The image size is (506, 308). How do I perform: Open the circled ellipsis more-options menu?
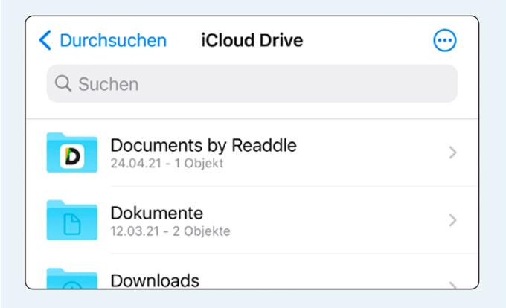coord(445,40)
